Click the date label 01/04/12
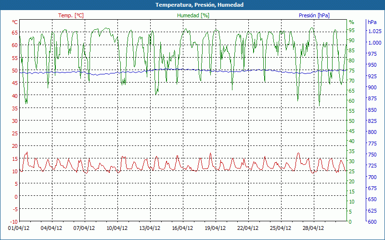385x240 pixels. click(19, 228)
